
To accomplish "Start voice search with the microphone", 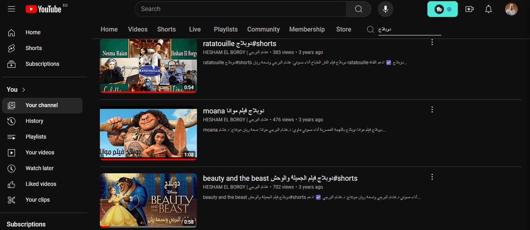I will (385, 9).
